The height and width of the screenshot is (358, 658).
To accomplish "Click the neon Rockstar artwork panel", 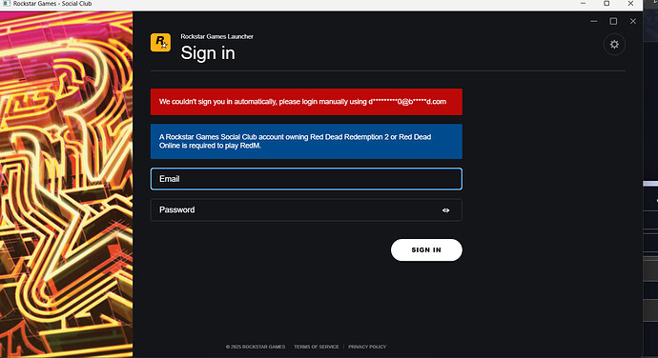I will point(67,185).
